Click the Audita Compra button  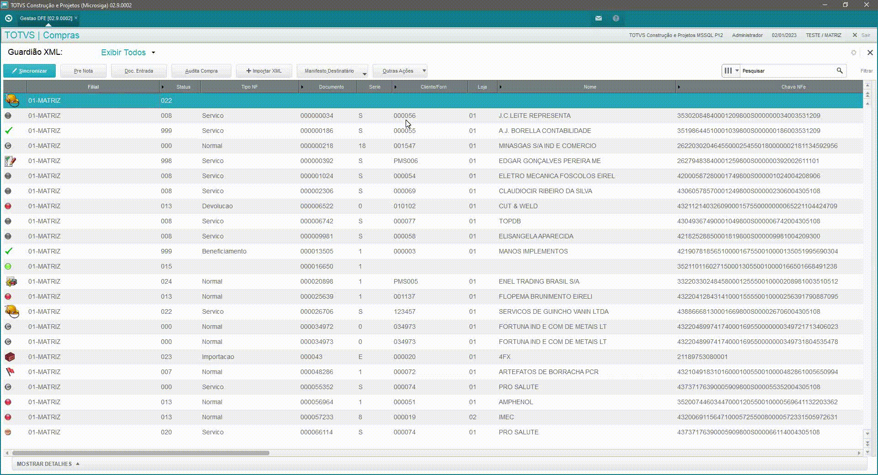pos(201,71)
